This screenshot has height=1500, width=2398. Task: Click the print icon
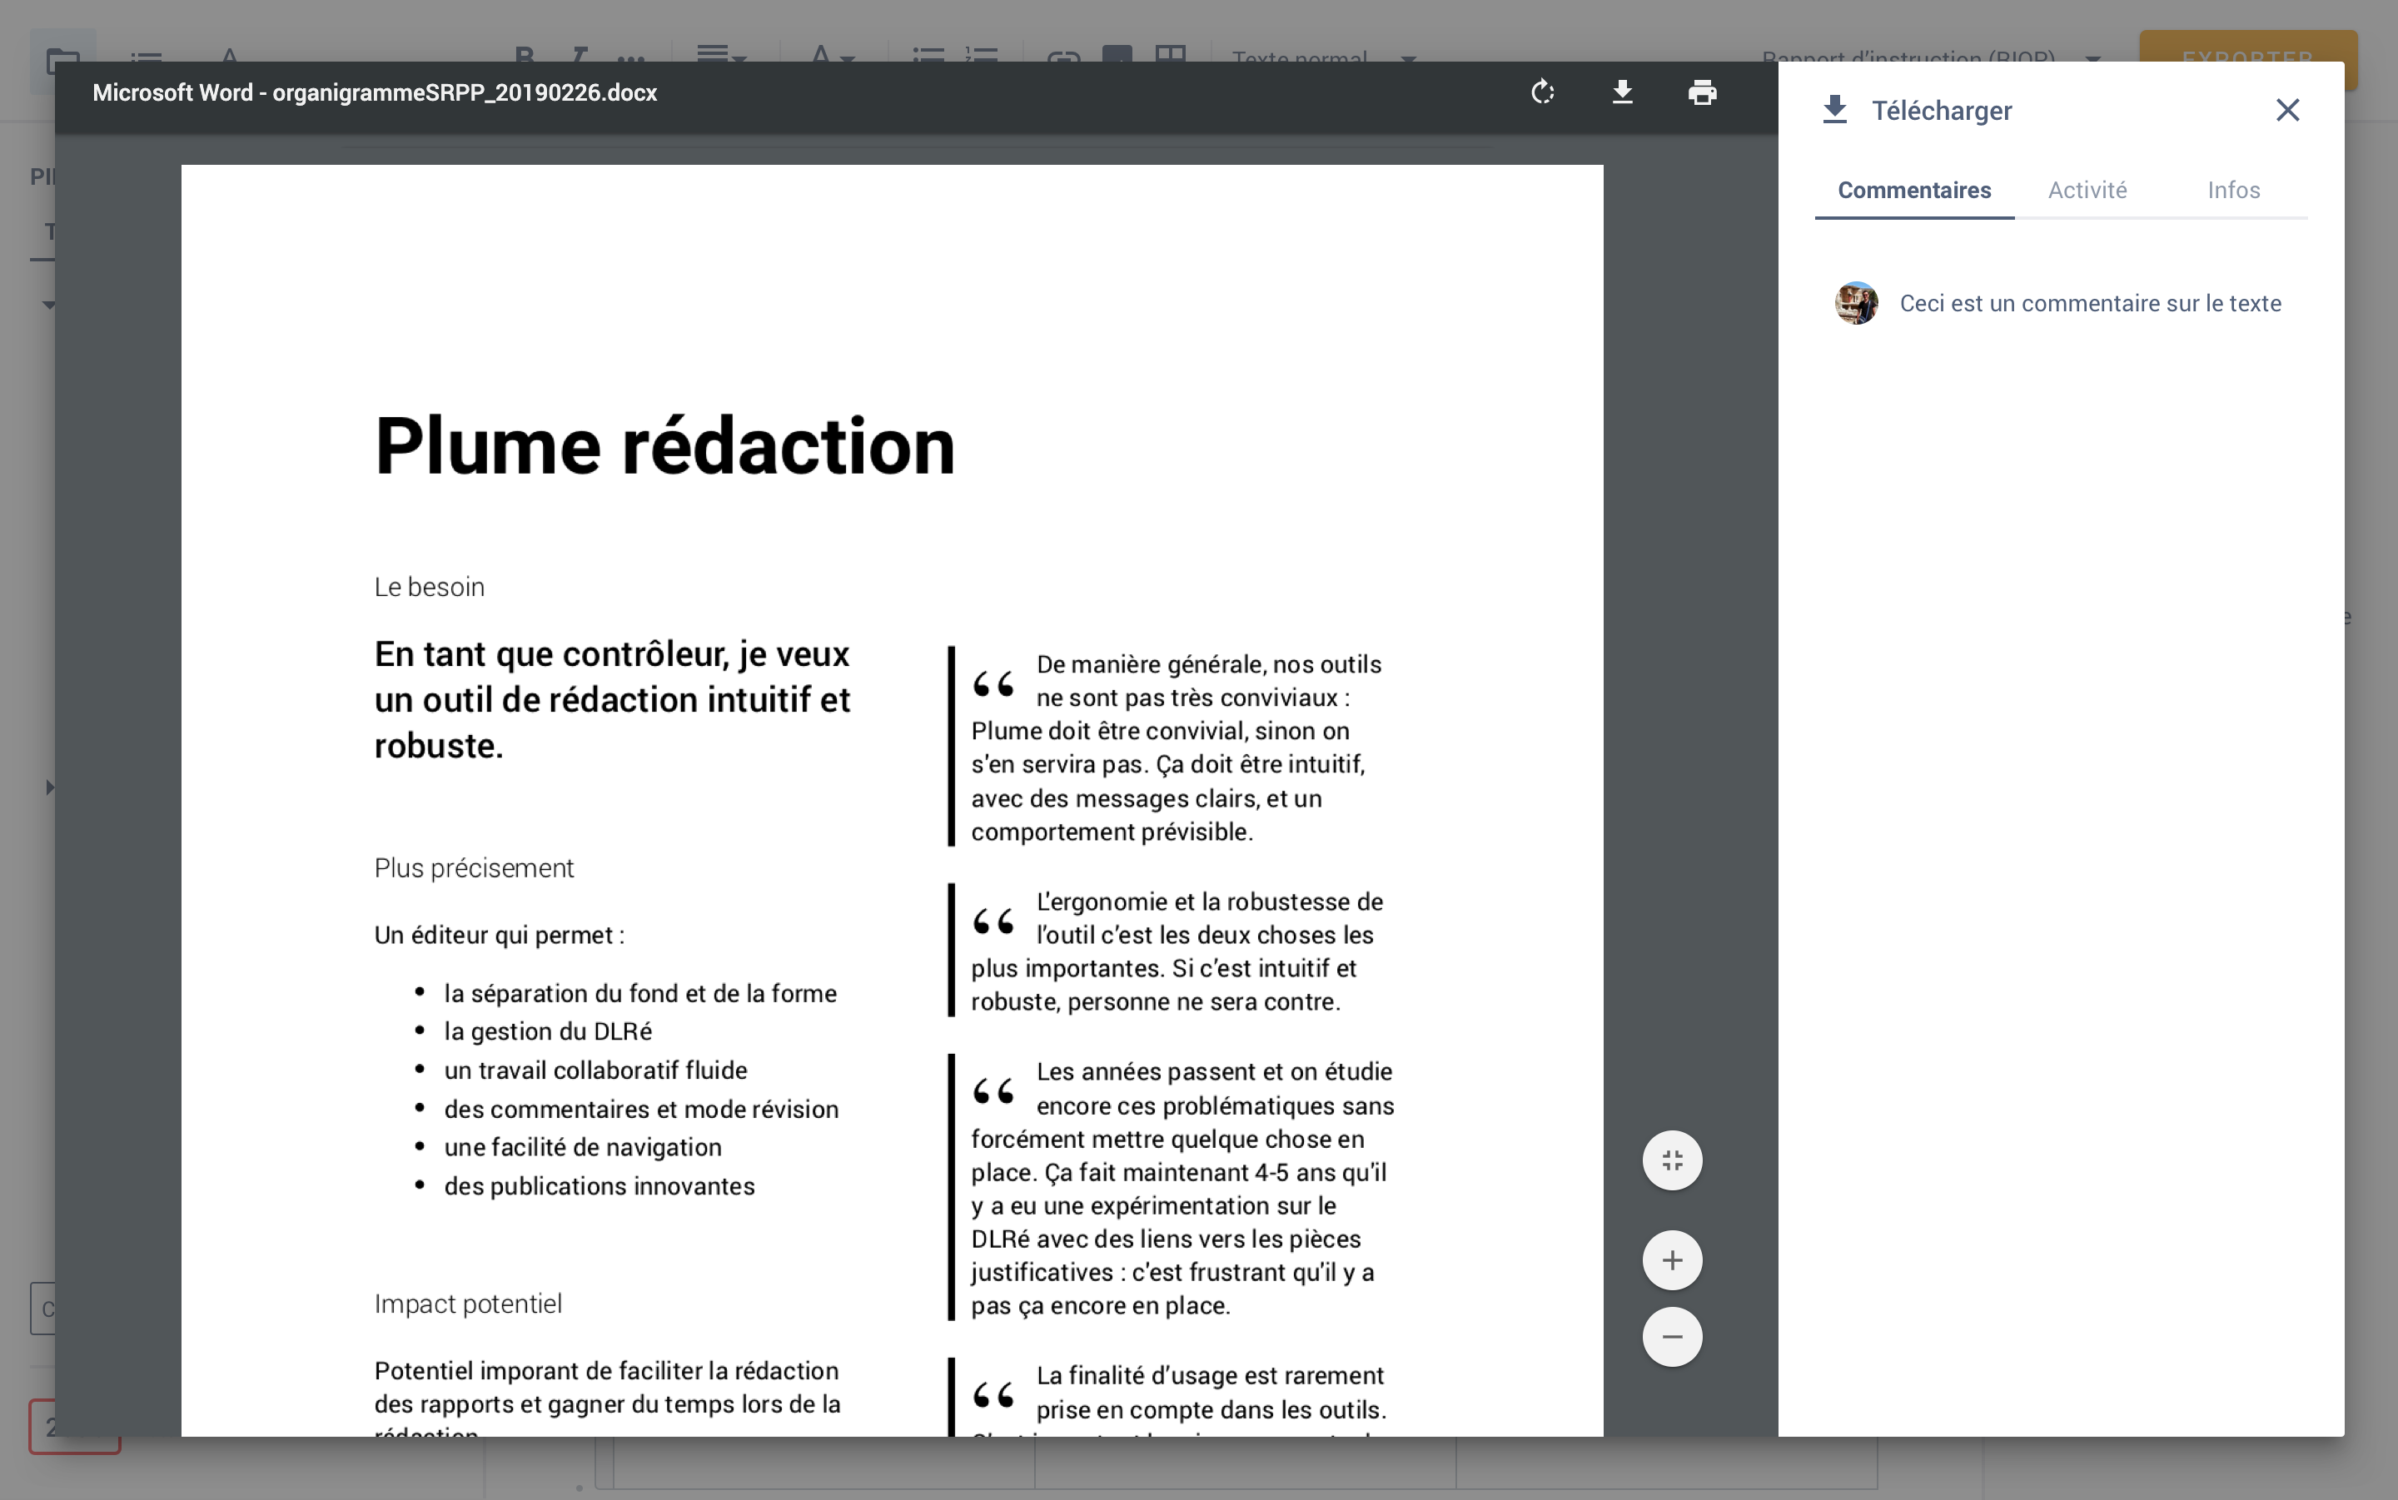click(x=1699, y=93)
